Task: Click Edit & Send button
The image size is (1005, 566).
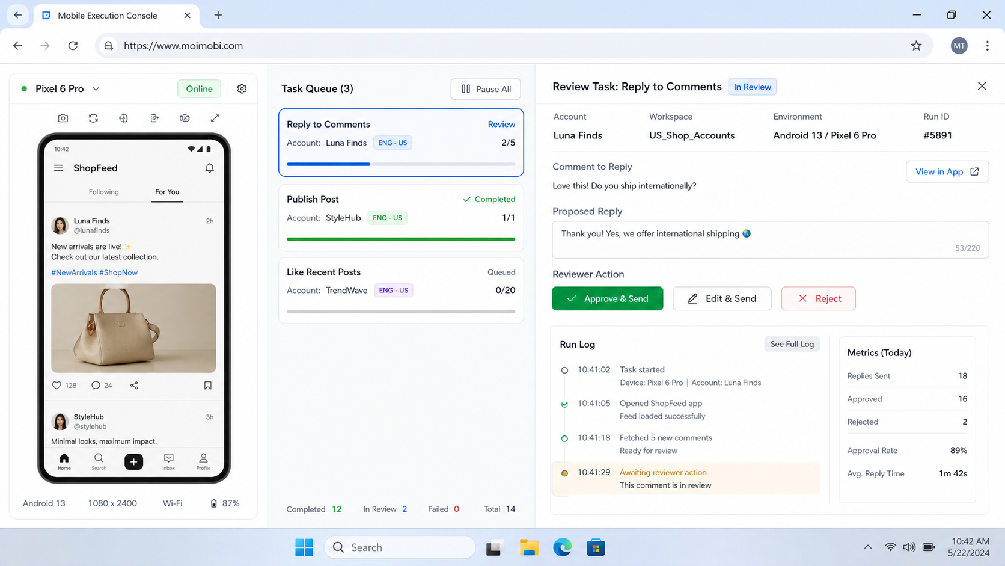Action: pyautogui.click(x=722, y=299)
